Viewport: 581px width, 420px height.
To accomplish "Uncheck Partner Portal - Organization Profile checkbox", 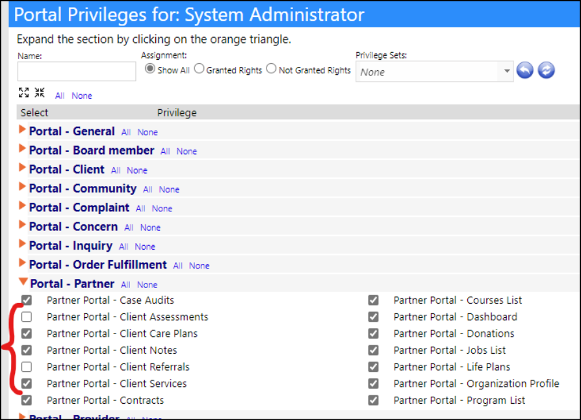I will [373, 384].
